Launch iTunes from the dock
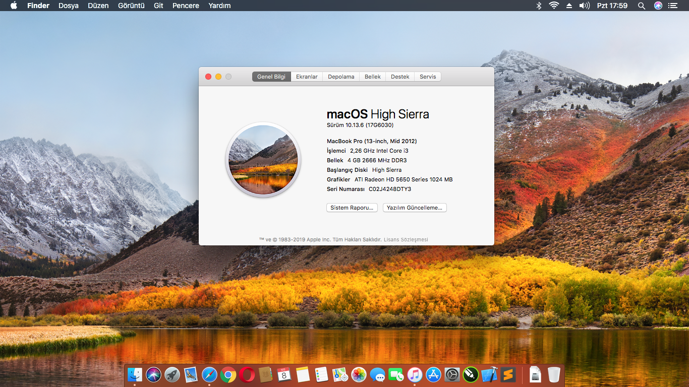 415,374
